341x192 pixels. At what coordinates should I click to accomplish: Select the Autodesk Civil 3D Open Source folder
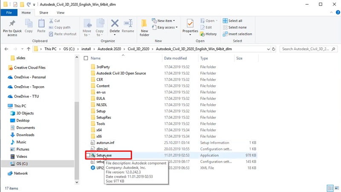coord(121,73)
